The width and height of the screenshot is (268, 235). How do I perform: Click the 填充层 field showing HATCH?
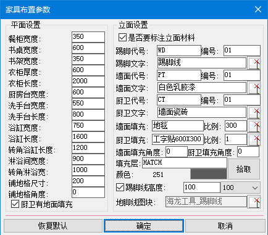click(x=185, y=163)
